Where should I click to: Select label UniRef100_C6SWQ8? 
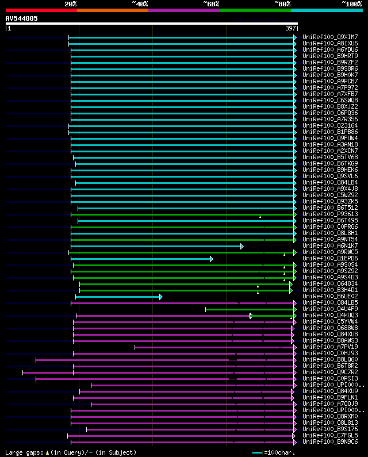330,100
